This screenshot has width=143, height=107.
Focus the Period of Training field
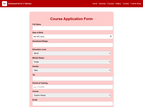coord(73,87)
